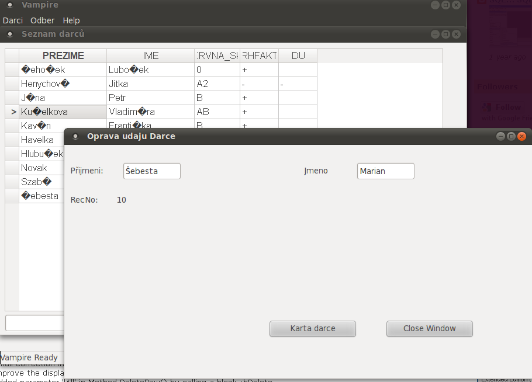Select the �eho�ek surname cell
532x382 pixels.
63,70
